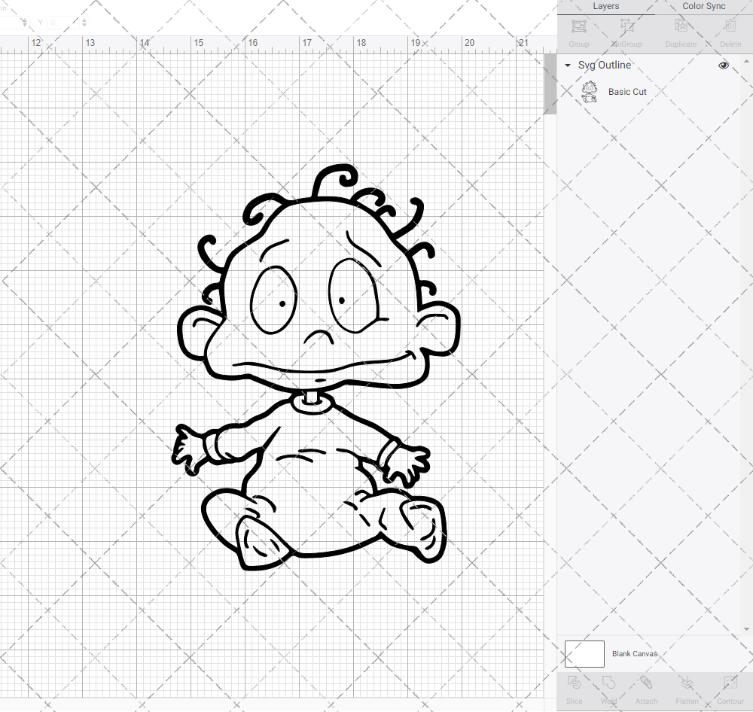Screen dimensions: 753x712
Task: Click the Blank Canvas label
Action: [634, 654]
